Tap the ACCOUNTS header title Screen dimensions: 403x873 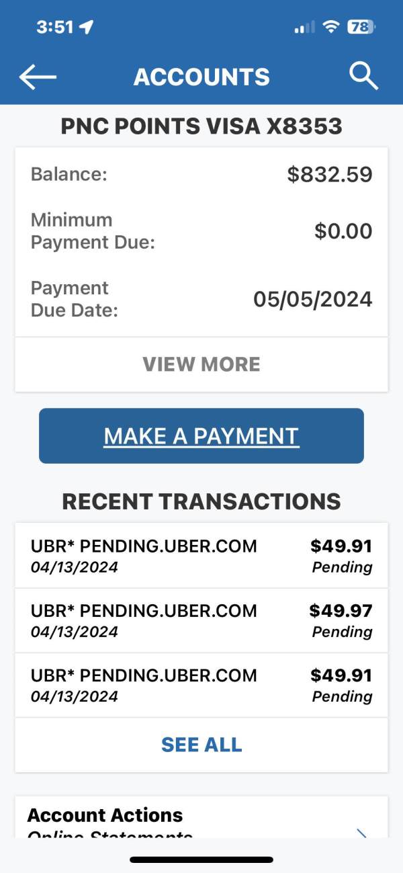201,77
